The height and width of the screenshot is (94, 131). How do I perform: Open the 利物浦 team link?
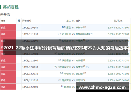[67, 74]
